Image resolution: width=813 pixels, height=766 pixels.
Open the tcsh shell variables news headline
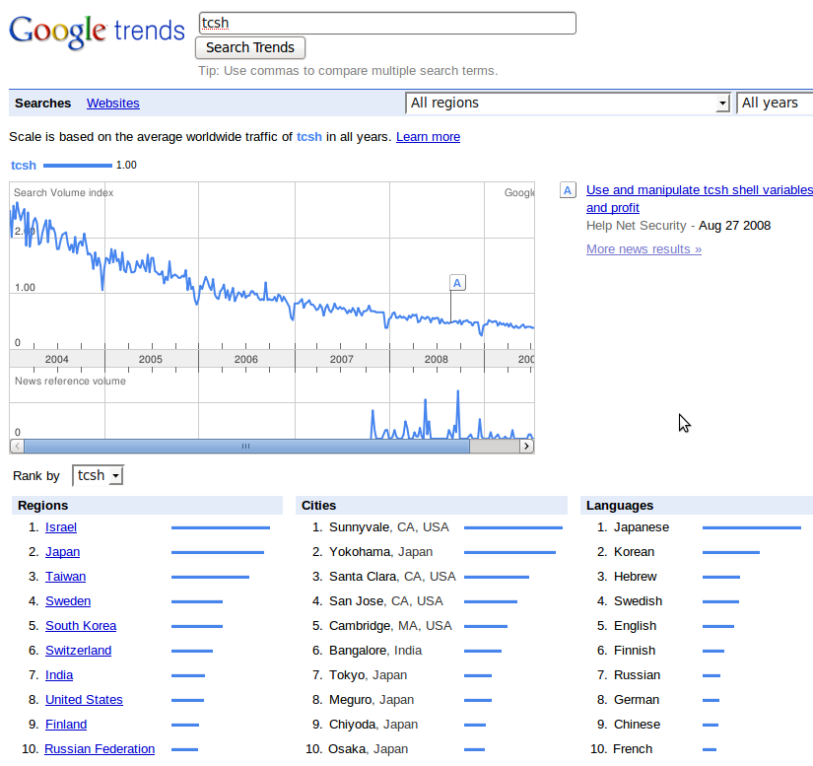click(700, 198)
